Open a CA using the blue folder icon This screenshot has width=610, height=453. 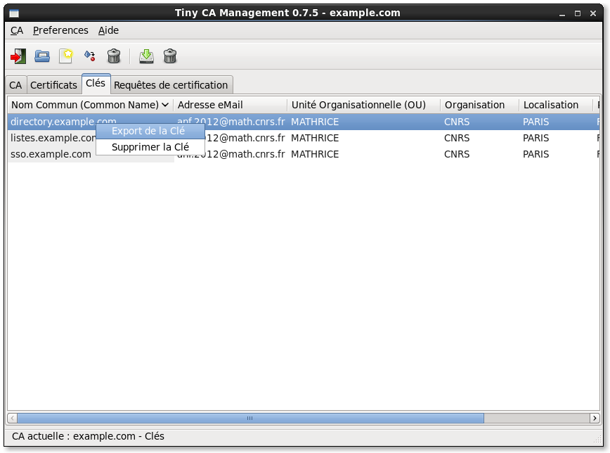coord(42,56)
